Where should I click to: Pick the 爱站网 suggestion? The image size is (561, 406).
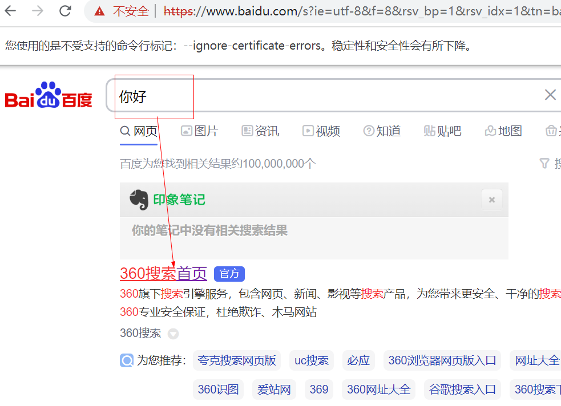274,389
